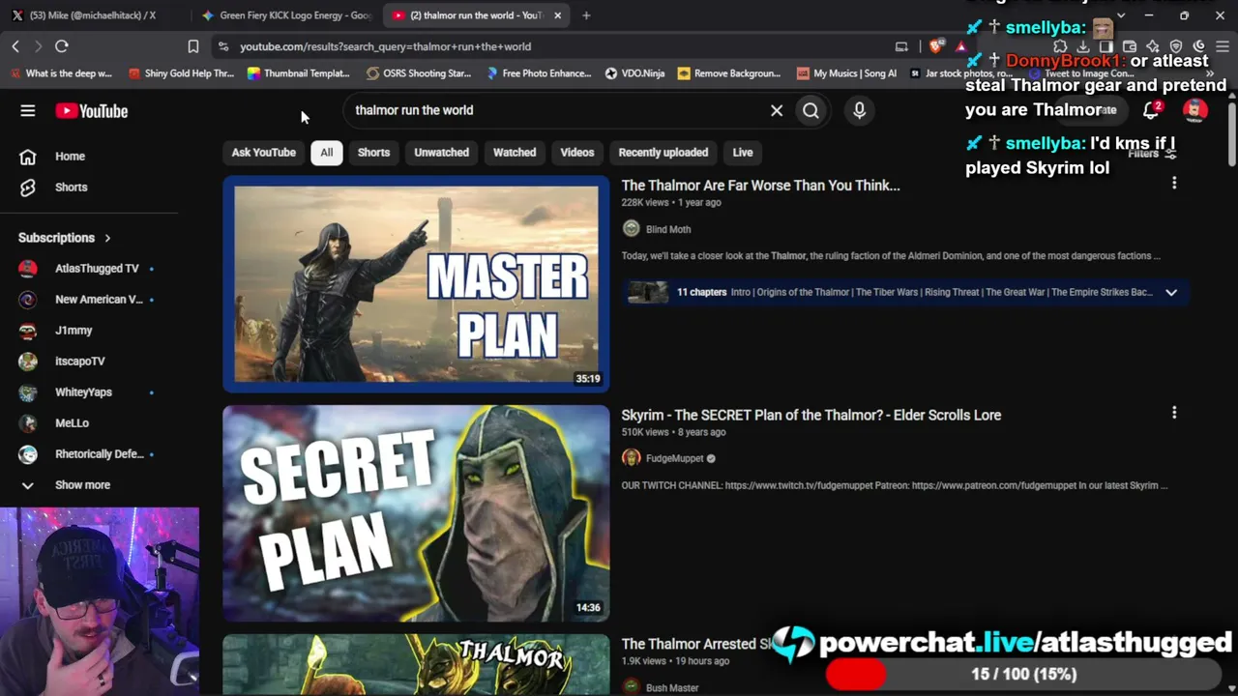Toggle the Watched filter chip

515,153
